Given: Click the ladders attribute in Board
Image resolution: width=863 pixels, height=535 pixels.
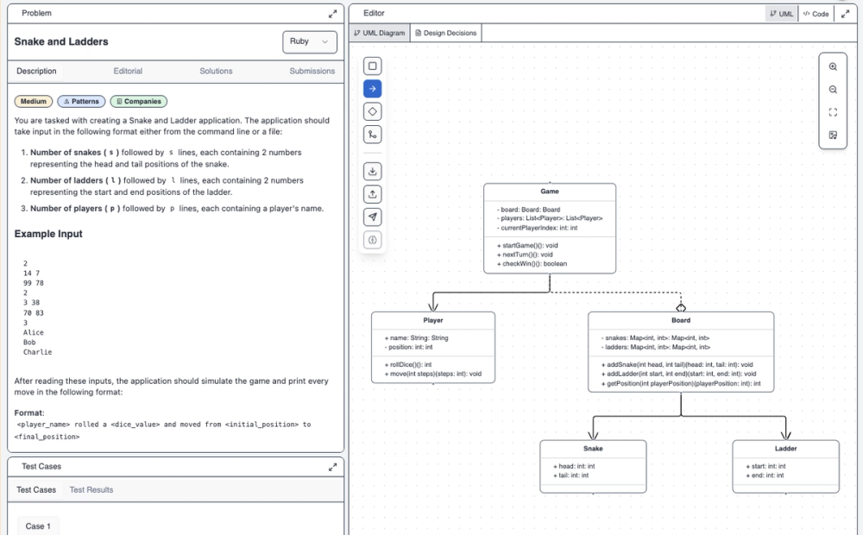Looking at the screenshot, I should coord(656,347).
